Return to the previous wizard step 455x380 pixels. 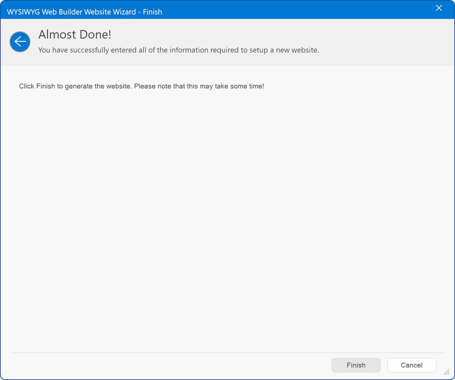(20, 42)
